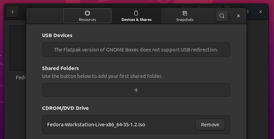Maximize the GNOME Boxes main window
This screenshot has height=139, width=274.
click(247, 12)
